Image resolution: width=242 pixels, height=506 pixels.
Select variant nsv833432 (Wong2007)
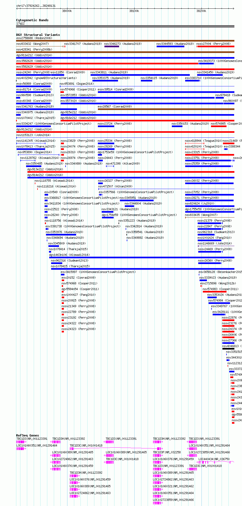tap(33, 44)
